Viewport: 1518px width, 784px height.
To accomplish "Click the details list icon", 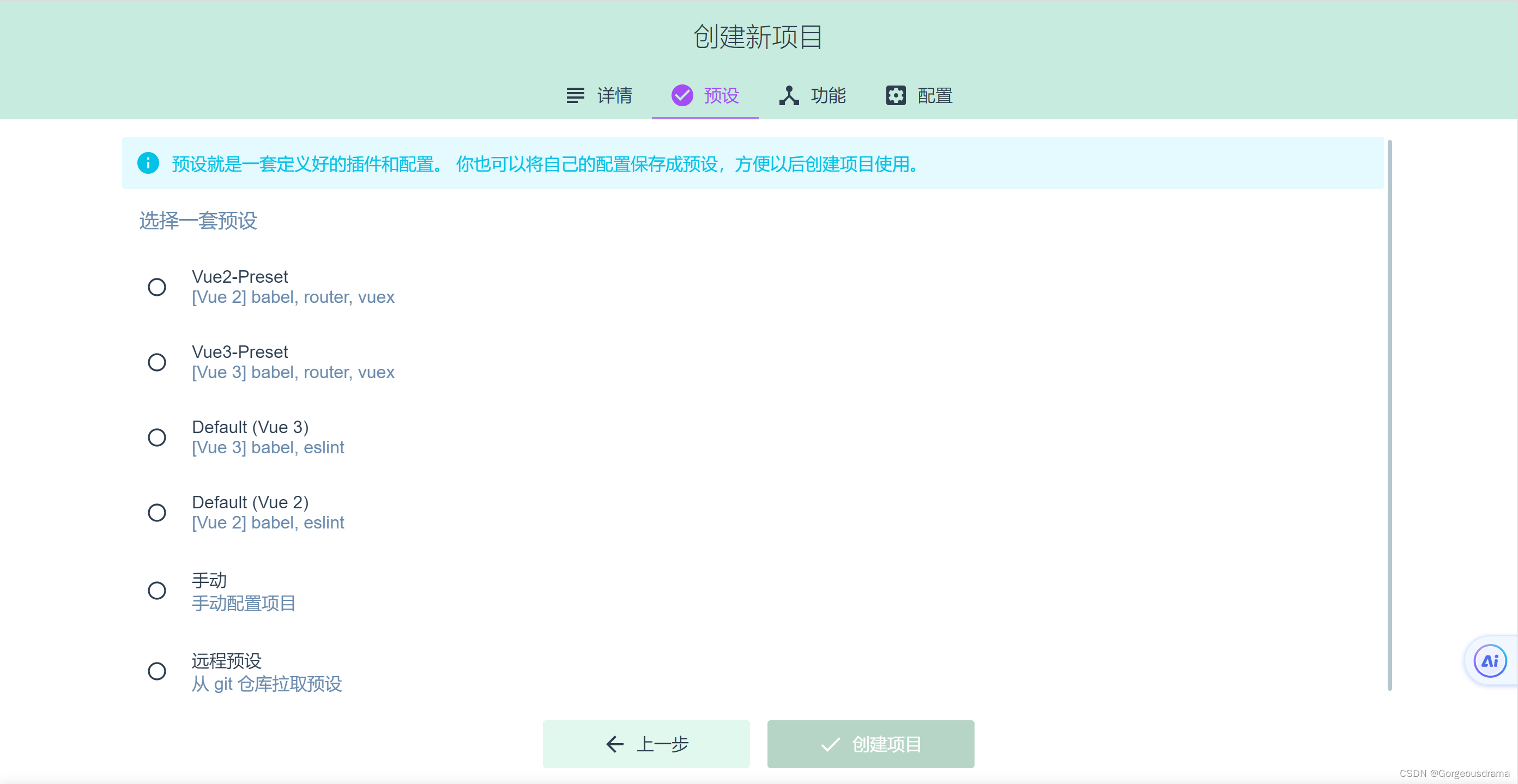I will pyautogui.click(x=575, y=95).
